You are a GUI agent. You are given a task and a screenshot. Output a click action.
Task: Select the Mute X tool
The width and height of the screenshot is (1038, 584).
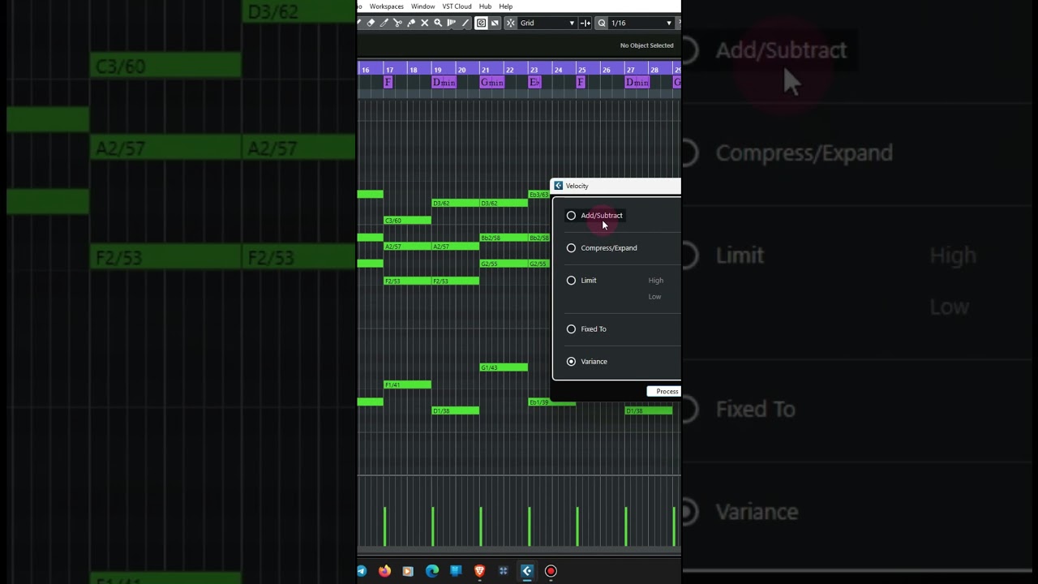tap(424, 23)
